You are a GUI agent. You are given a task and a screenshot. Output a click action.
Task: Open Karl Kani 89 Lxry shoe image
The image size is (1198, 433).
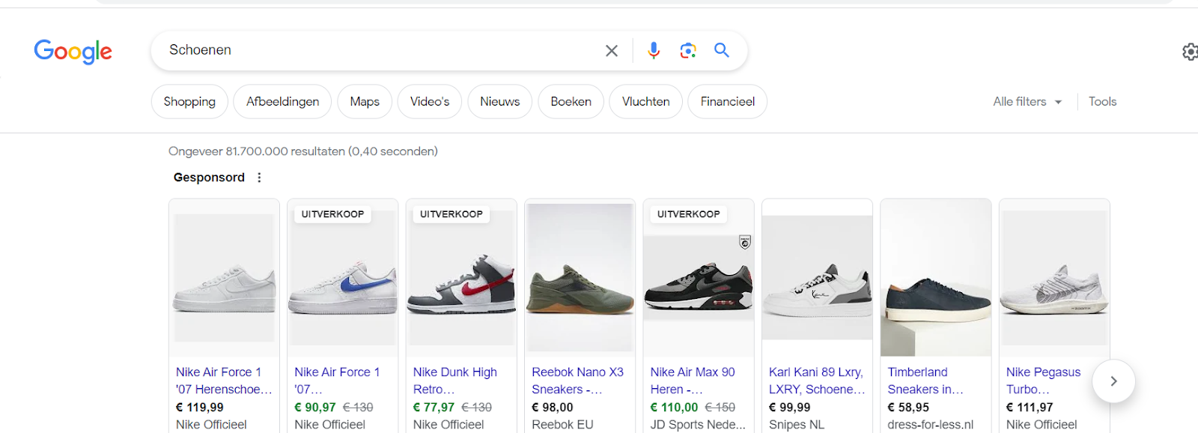click(x=817, y=278)
